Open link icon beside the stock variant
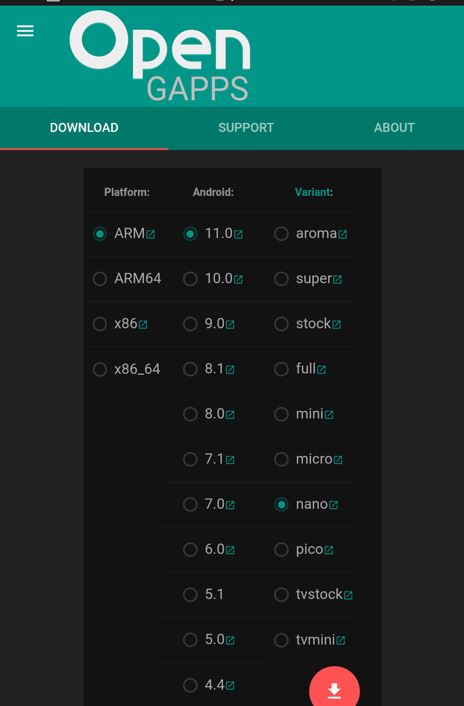 click(337, 325)
